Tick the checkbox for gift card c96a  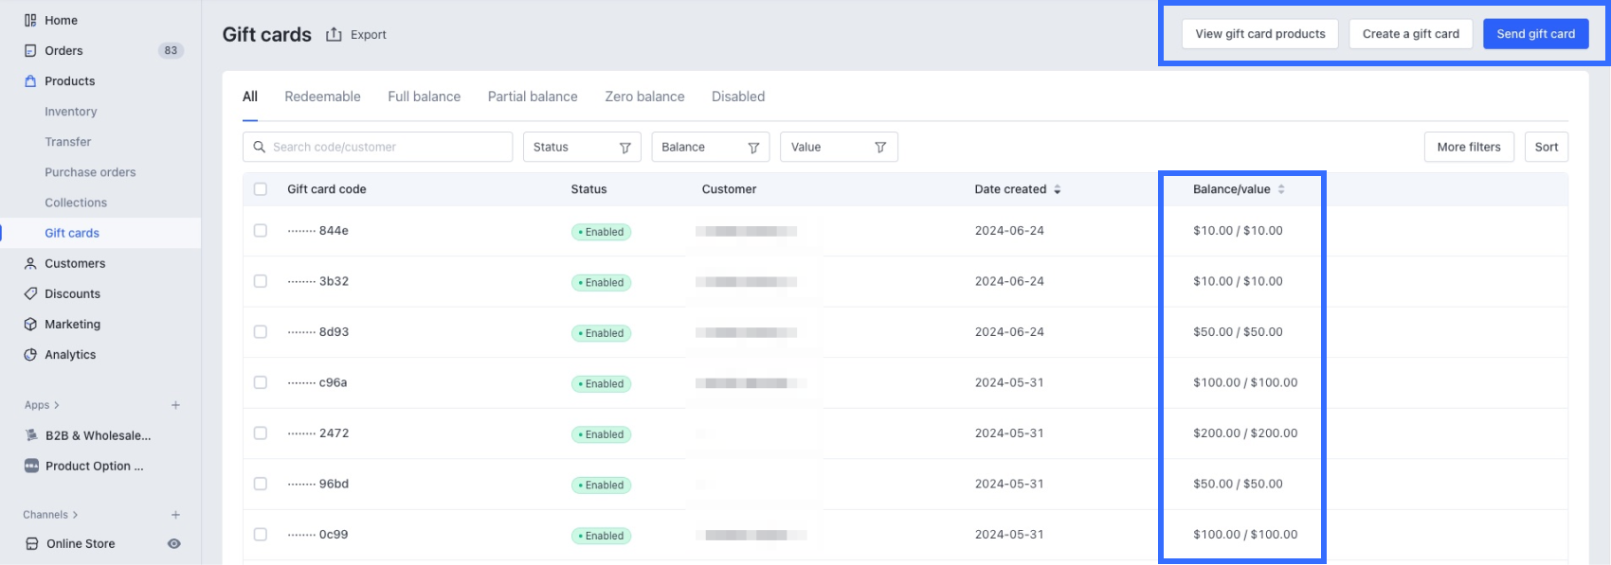pyautogui.click(x=261, y=382)
